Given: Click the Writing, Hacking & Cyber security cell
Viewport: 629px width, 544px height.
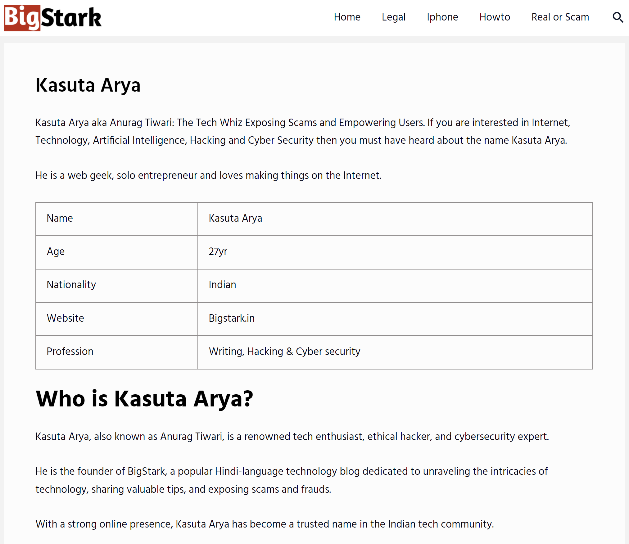Looking at the screenshot, I should point(395,352).
